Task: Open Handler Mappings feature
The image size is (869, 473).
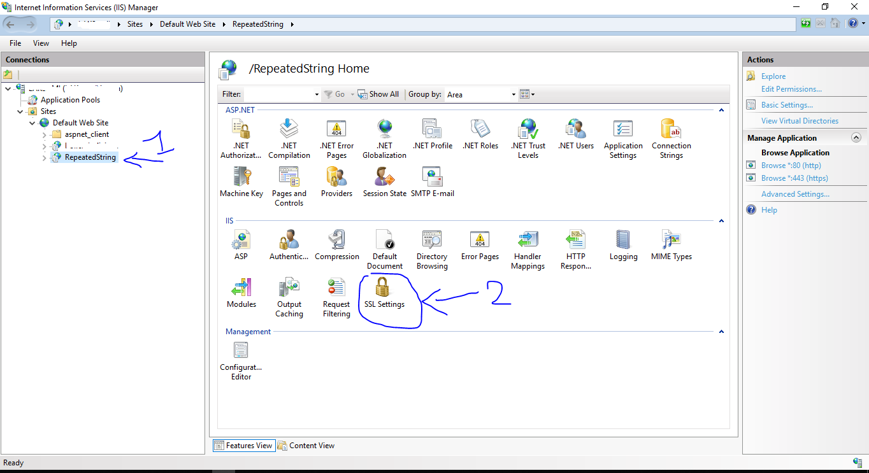Action: tap(528, 250)
